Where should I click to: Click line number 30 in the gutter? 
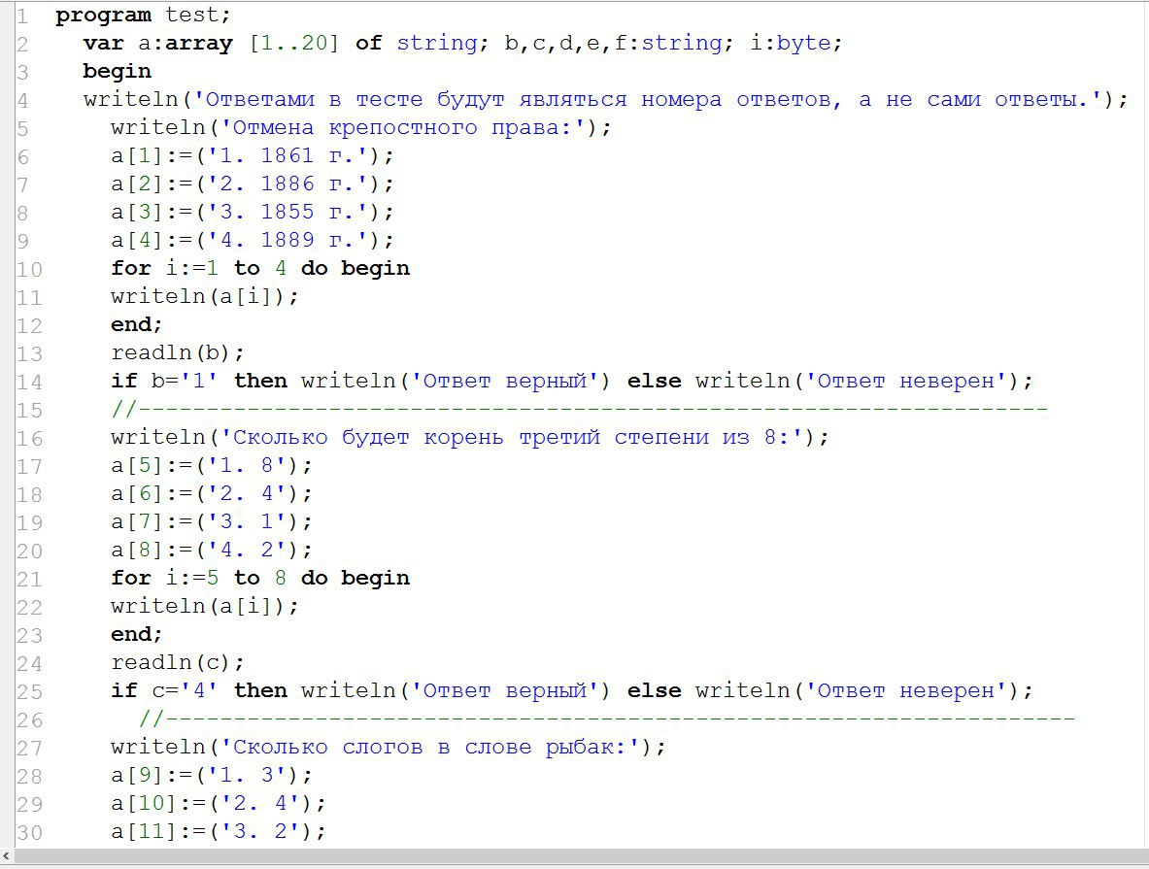point(29,833)
